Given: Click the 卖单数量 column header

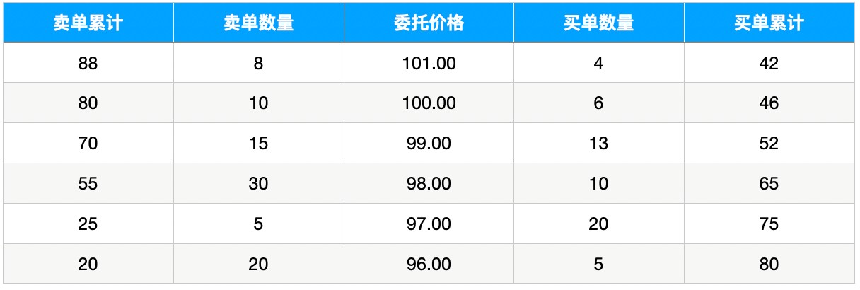Looking at the screenshot, I should click(259, 23).
